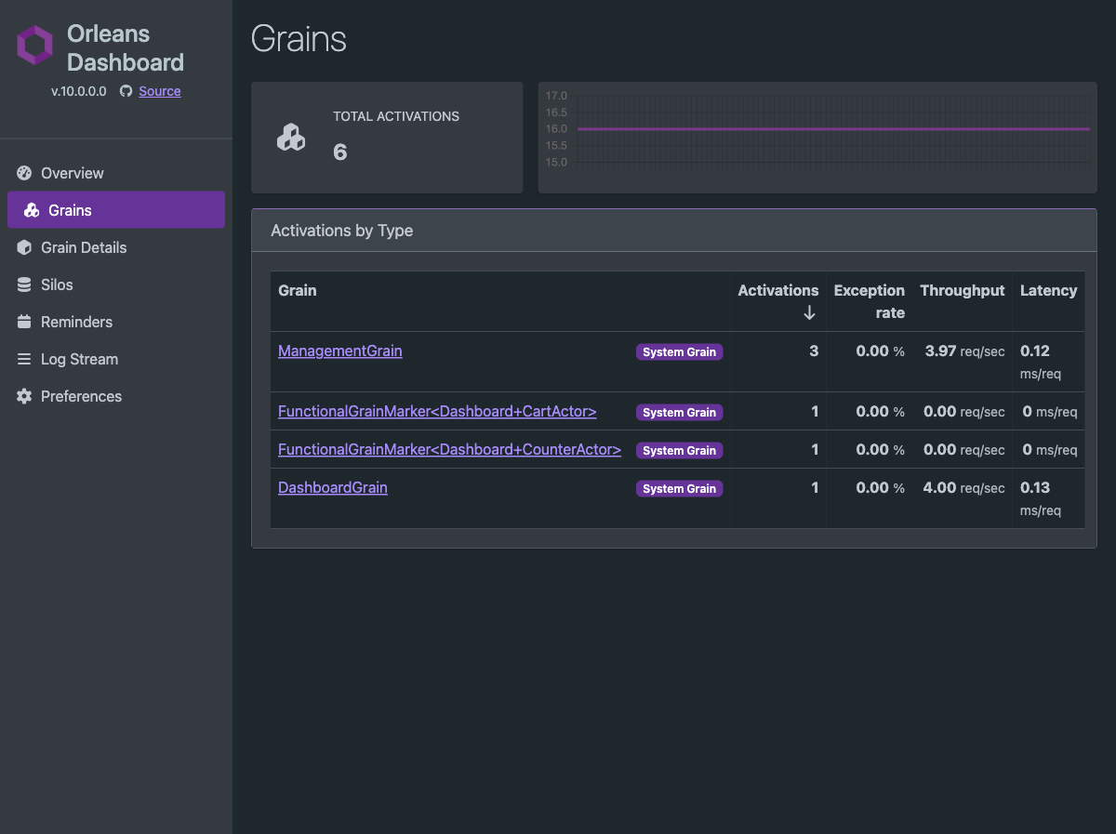
Task: Click the Activations sort arrow
Action: tap(809, 313)
